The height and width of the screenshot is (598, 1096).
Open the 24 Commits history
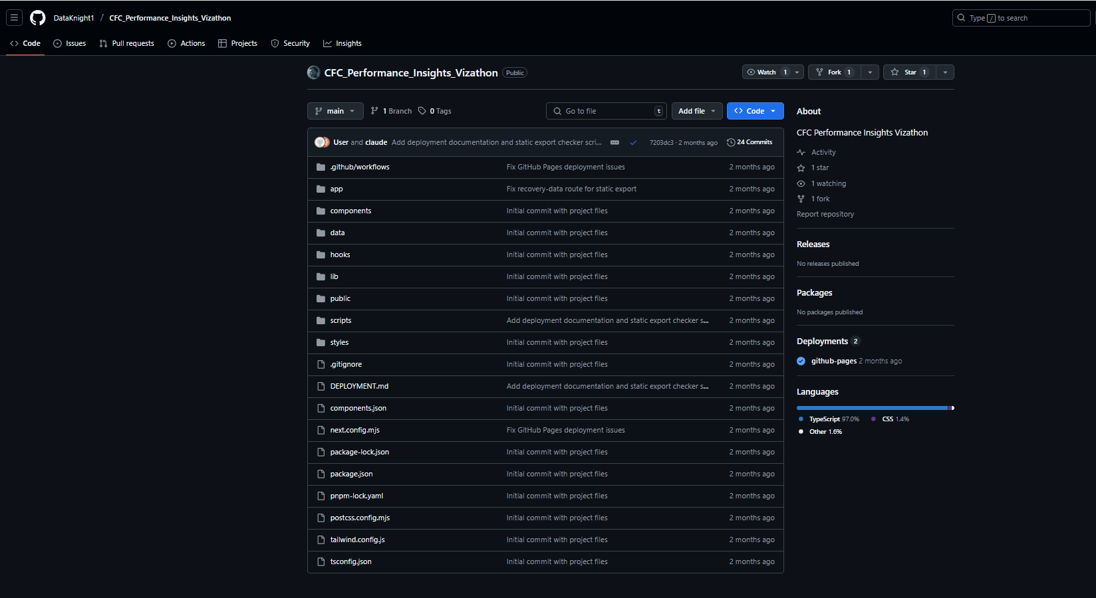(x=750, y=142)
